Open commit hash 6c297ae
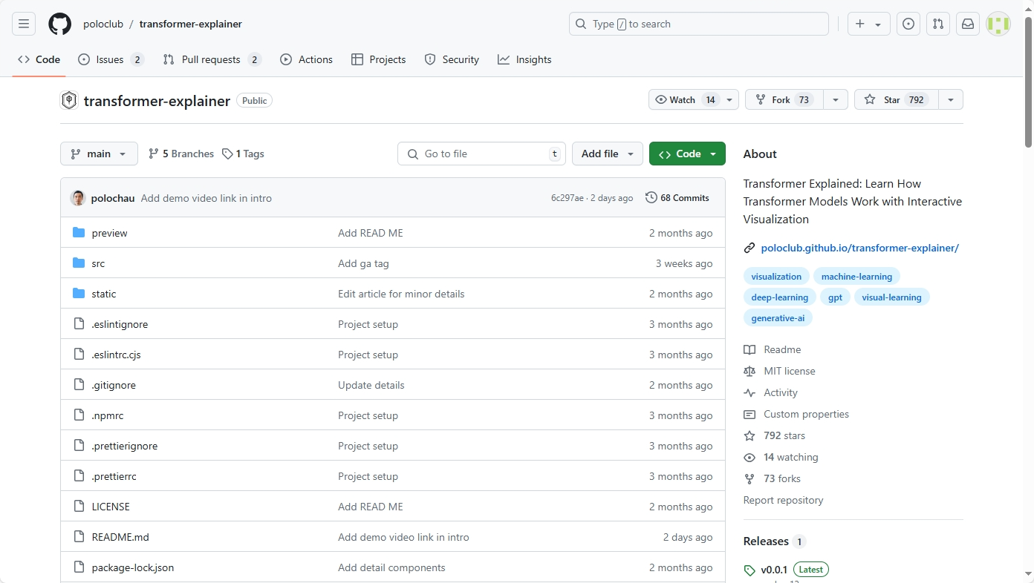The image size is (1034, 583). point(568,198)
